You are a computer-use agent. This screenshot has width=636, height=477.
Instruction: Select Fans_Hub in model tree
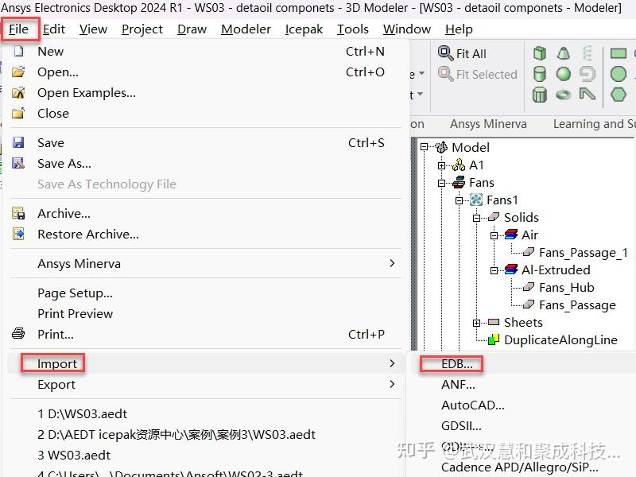tap(566, 288)
